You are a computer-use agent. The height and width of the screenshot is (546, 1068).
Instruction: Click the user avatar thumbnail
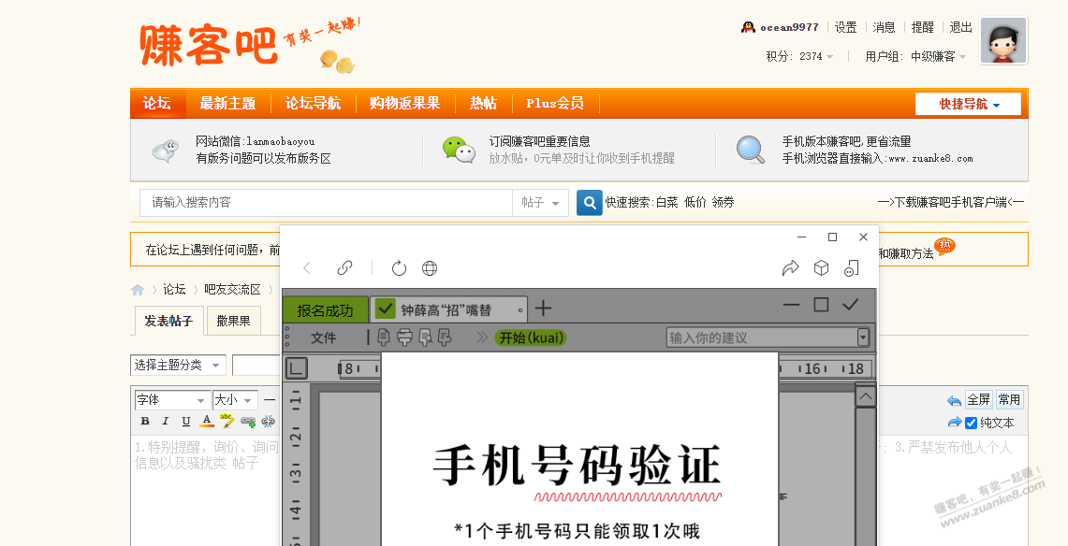pos(1002,40)
